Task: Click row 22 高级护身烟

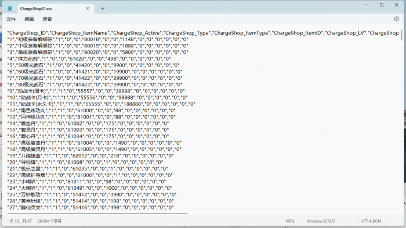Action: (90, 175)
